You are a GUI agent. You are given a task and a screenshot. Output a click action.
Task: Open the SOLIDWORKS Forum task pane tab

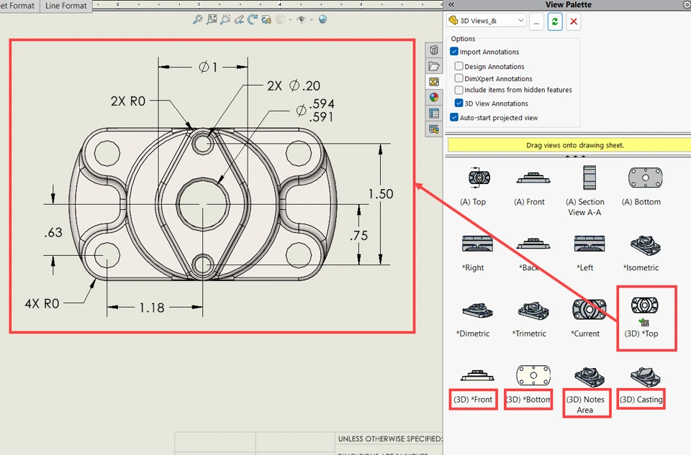434,129
